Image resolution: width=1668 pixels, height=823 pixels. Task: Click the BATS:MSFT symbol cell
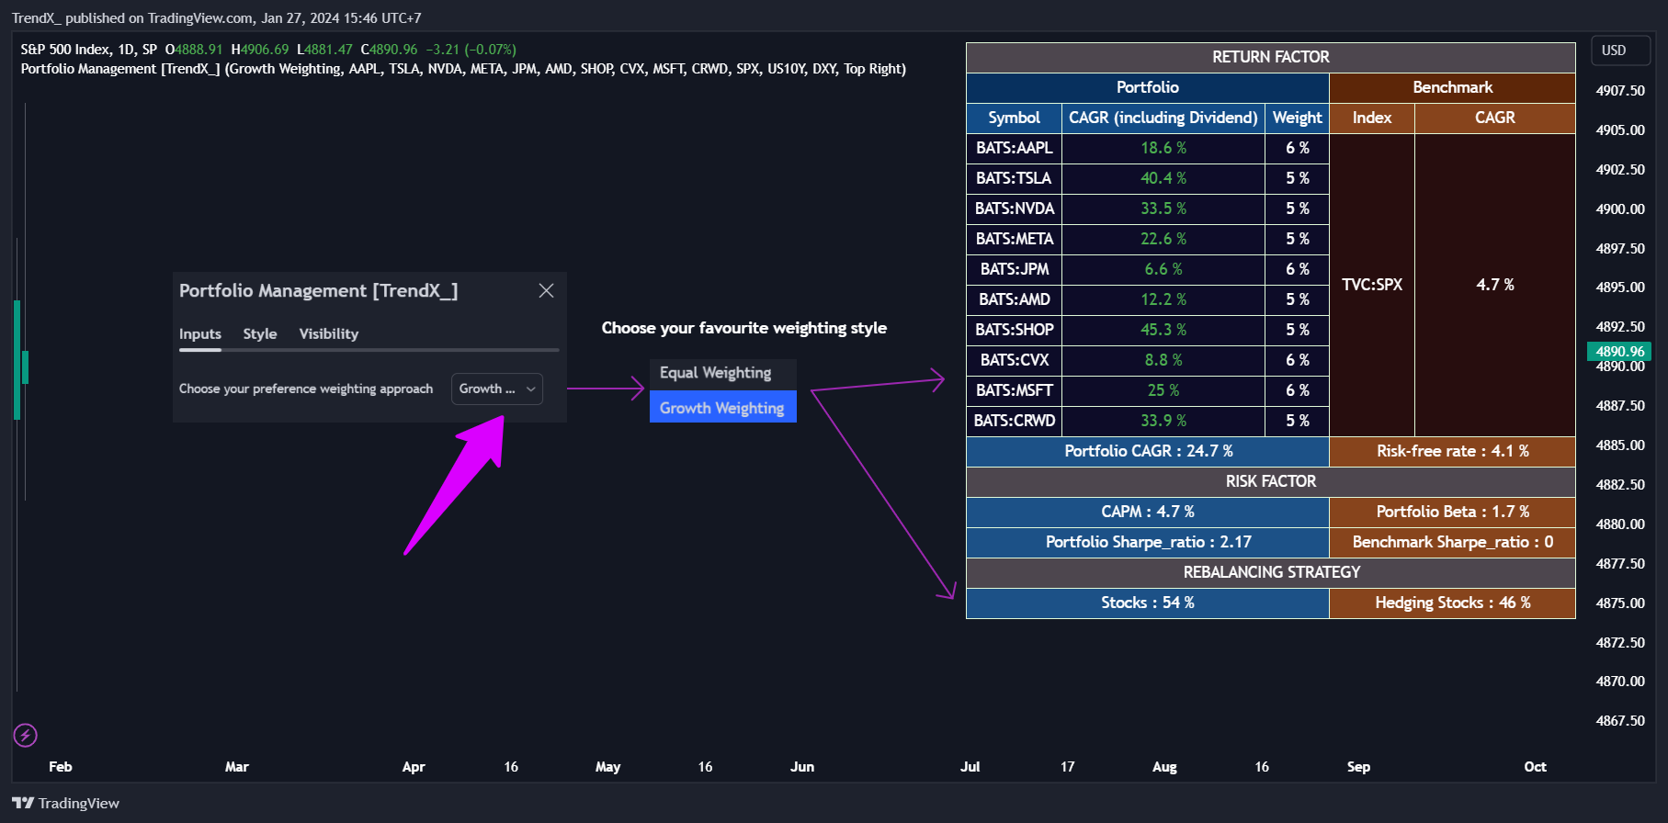click(x=1015, y=390)
